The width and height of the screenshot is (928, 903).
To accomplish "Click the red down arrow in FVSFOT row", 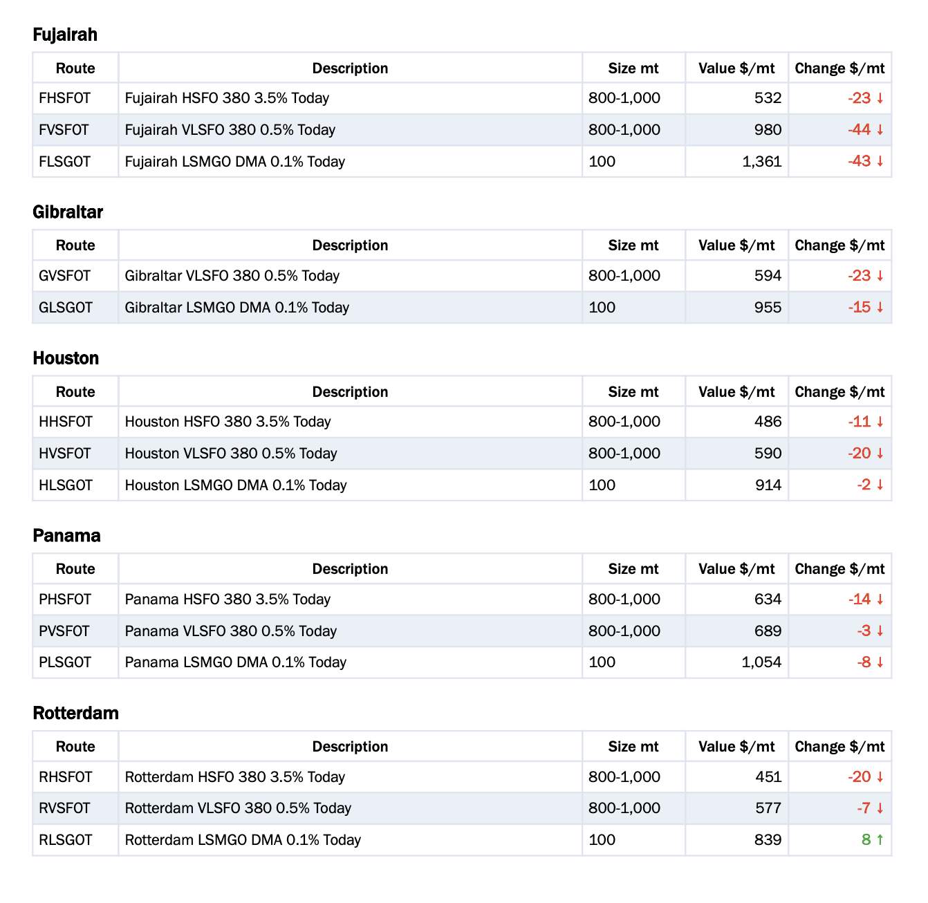I will click(x=880, y=130).
